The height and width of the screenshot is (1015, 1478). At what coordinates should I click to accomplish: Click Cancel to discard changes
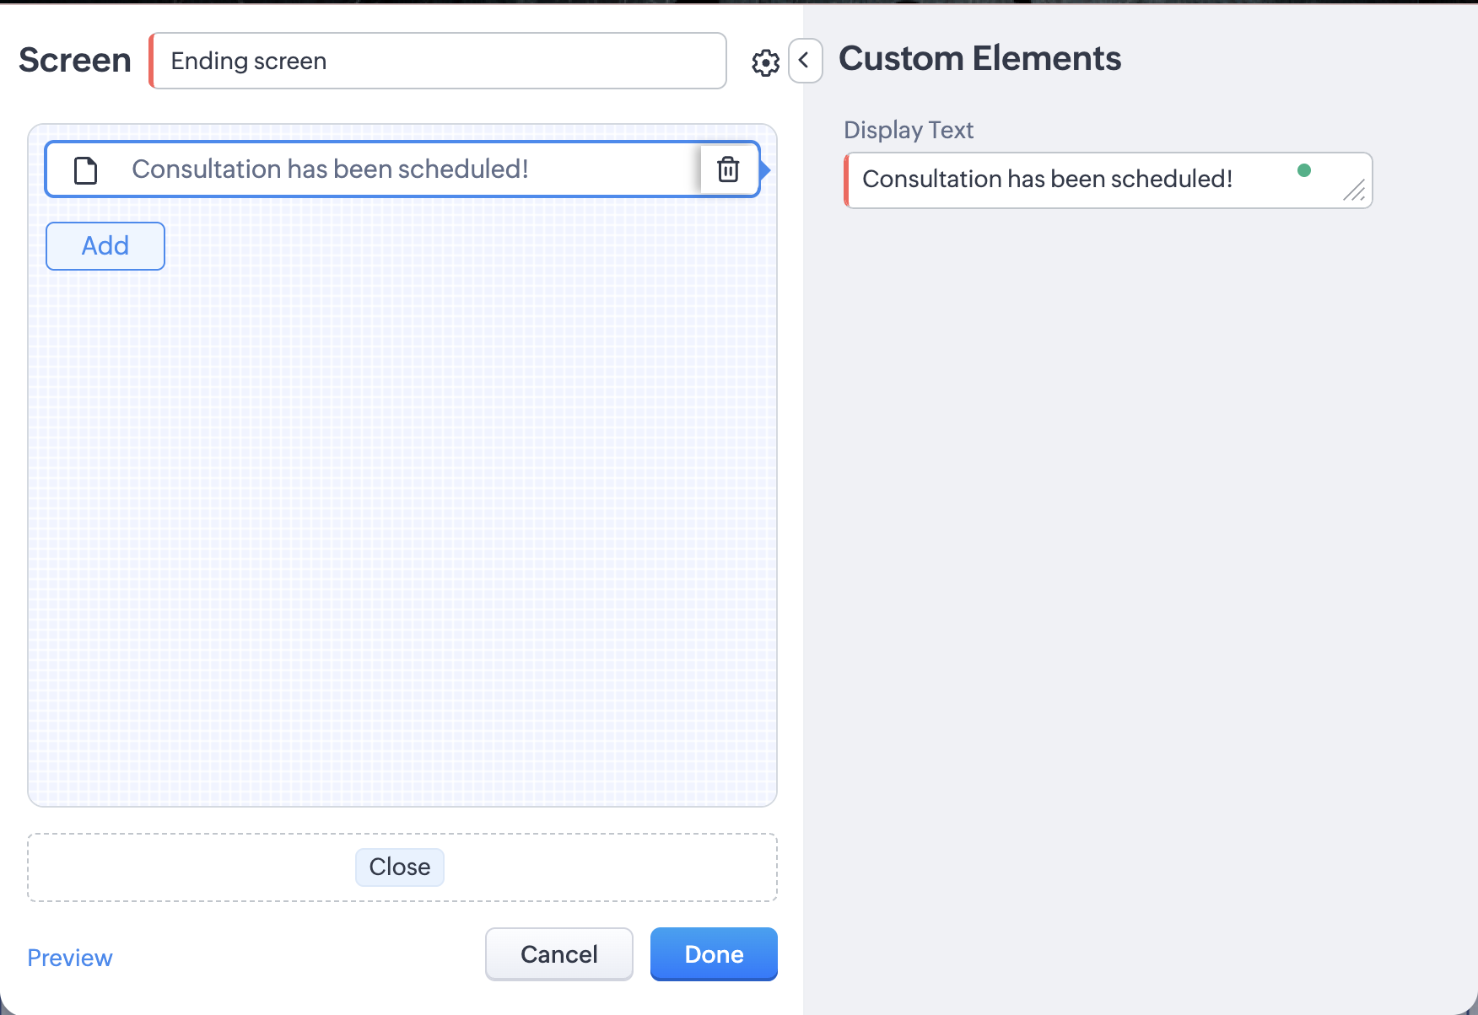[558, 954]
